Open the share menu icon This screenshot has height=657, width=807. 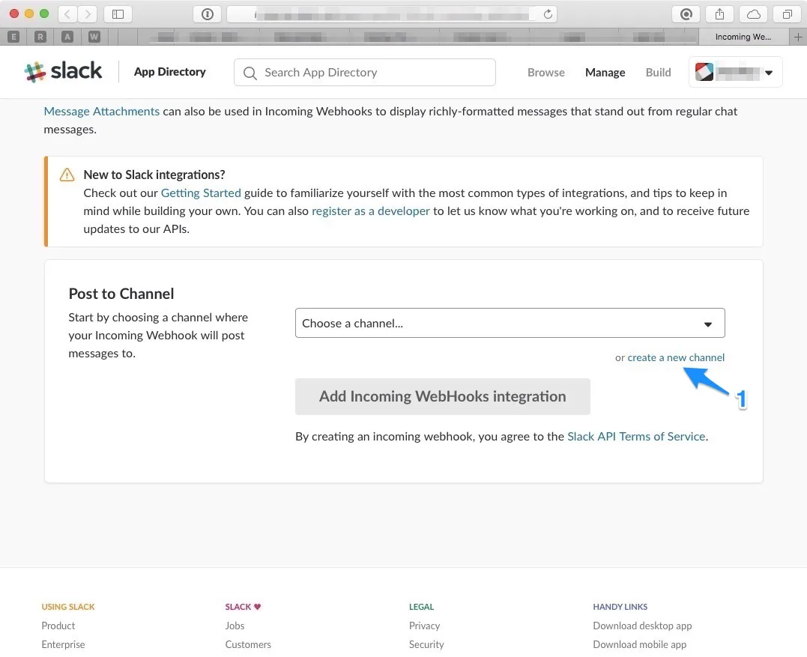coord(719,14)
